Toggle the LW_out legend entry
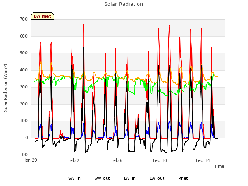Image resolution: width=248 pixels, height=186 pixels. (x=153, y=178)
